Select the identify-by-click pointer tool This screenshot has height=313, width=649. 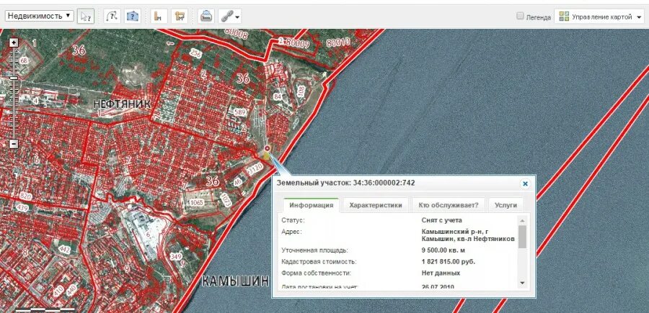86,17
